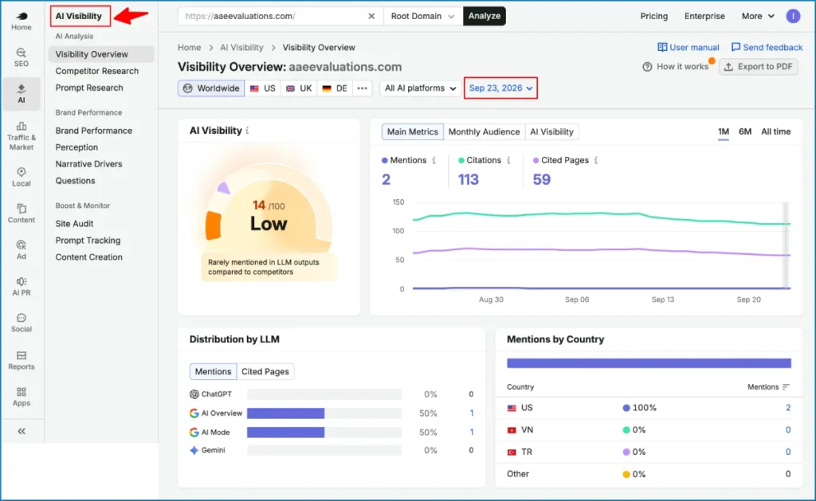This screenshot has height=501, width=816.
Task: Select Cited Pages tab in Distribution by LLM
Action: 265,371
